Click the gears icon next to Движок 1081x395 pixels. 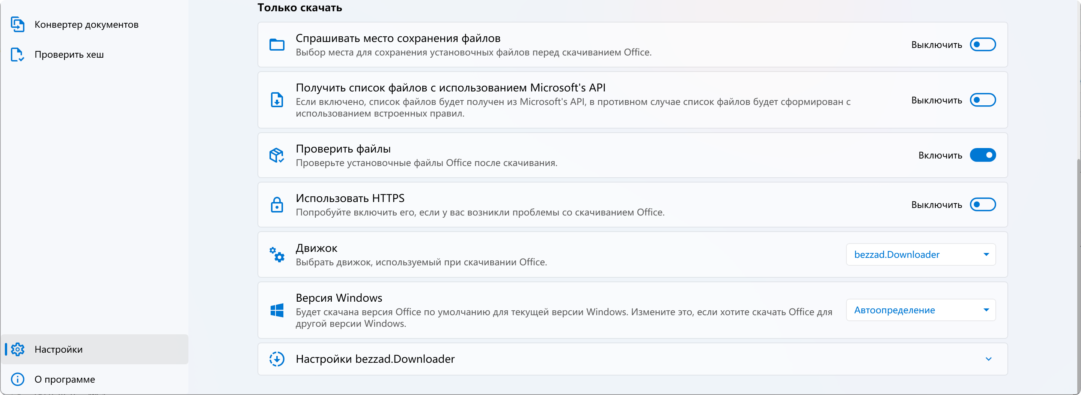pyautogui.click(x=277, y=254)
